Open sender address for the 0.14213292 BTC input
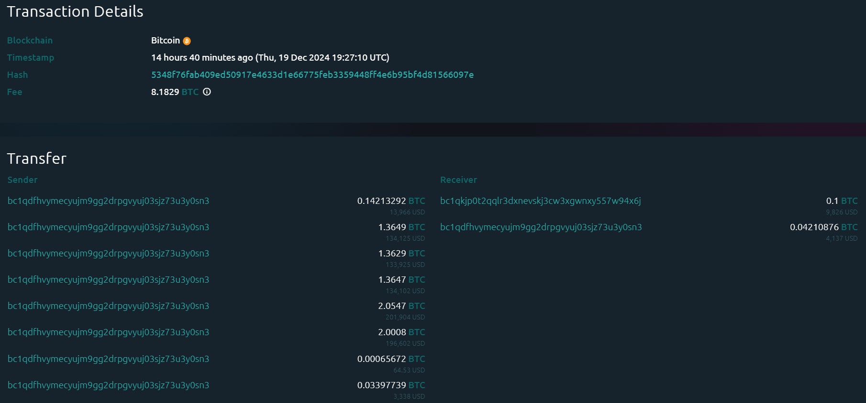 click(x=108, y=201)
